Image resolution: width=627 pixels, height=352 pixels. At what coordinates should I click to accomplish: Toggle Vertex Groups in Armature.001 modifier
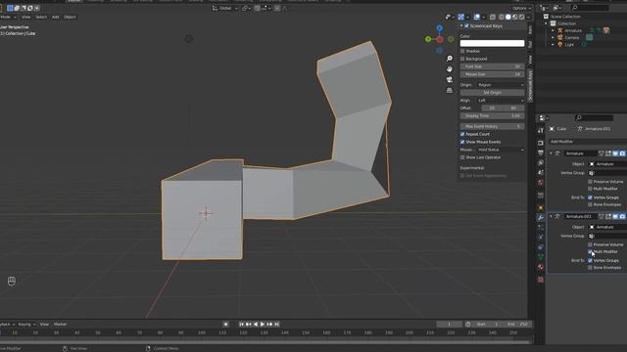[590, 261]
